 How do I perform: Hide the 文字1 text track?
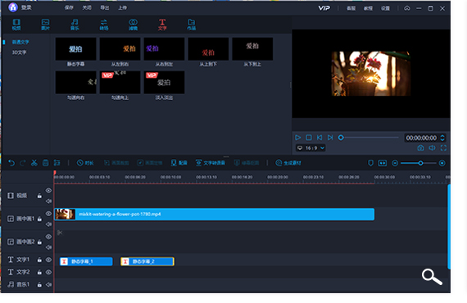pos(48,260)
